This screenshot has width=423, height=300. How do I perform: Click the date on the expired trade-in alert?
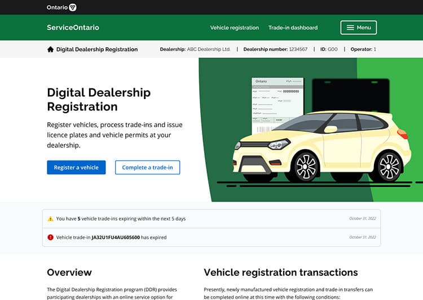pos(363,238)
